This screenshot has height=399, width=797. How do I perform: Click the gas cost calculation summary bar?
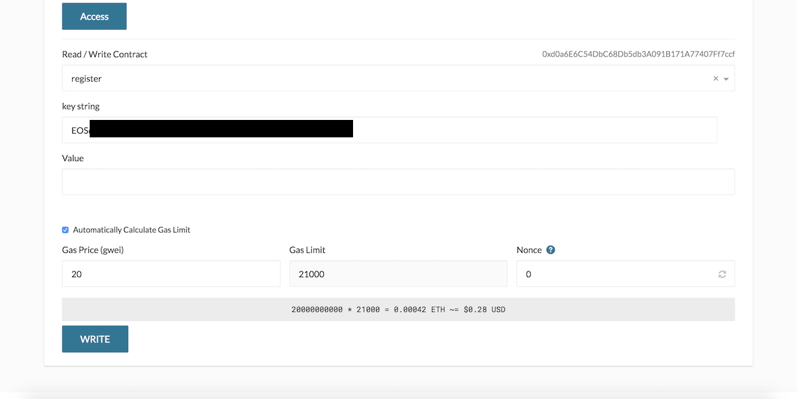pyautogui.click(x=398, y=310)
